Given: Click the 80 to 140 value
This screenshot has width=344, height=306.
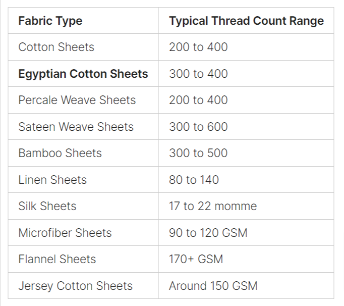Looking at the screenshot, I should (194, 180).
